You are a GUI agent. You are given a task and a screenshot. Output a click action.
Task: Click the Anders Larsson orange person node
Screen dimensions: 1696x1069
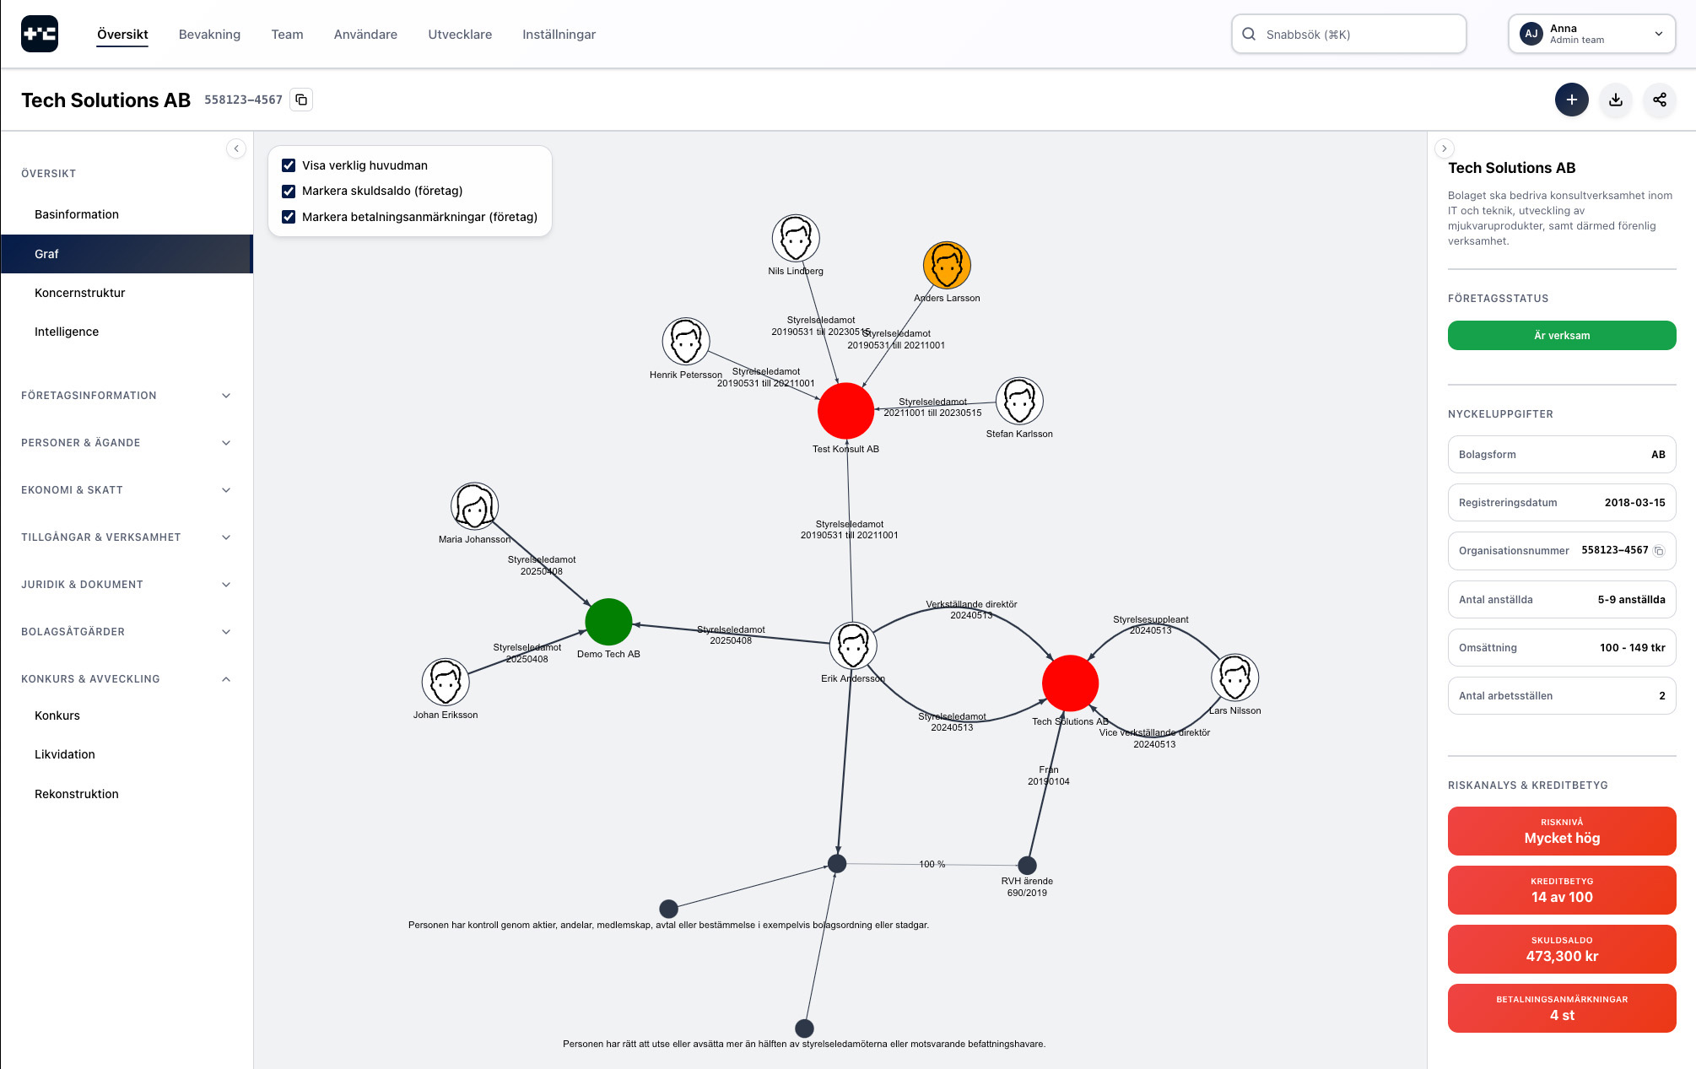947,265
